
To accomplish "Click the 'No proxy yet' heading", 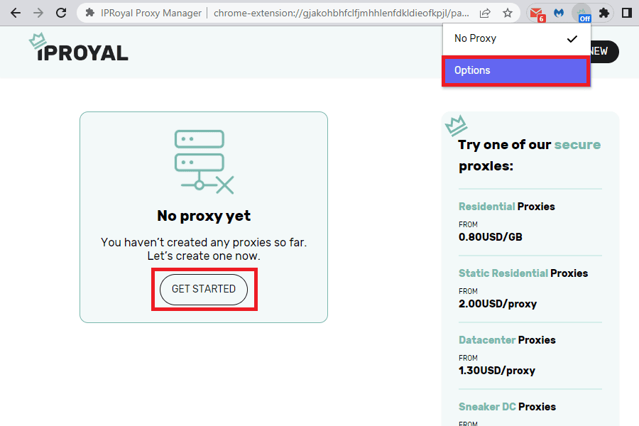I will pyautogui.click(x=204, y=216).
